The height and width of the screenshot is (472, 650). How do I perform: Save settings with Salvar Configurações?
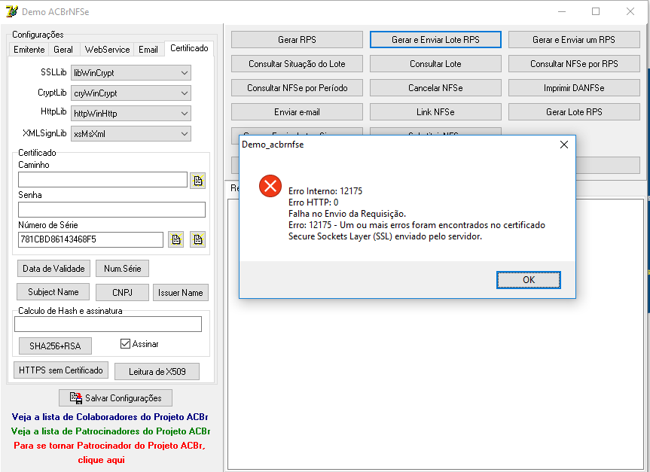[116, 398]
